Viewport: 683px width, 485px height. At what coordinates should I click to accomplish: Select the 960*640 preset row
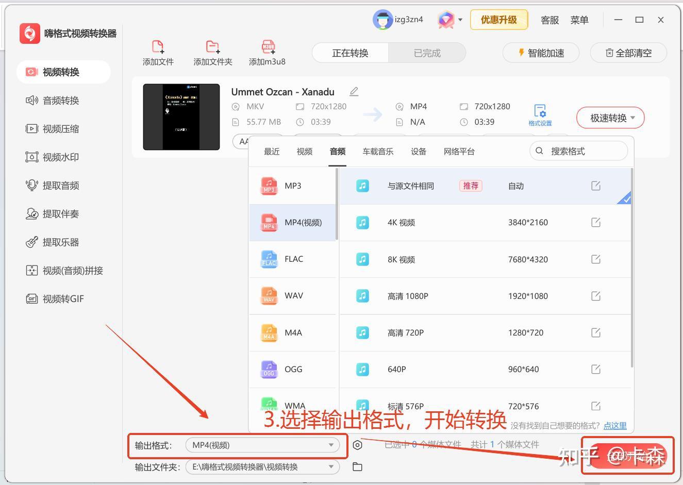(x=486, y=370)
